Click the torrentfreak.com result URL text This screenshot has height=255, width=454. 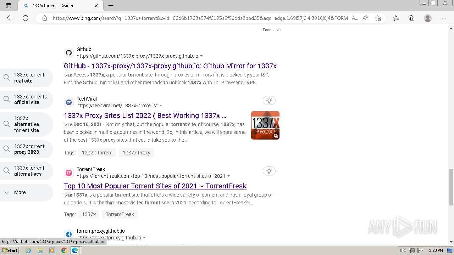coord(151,176)
